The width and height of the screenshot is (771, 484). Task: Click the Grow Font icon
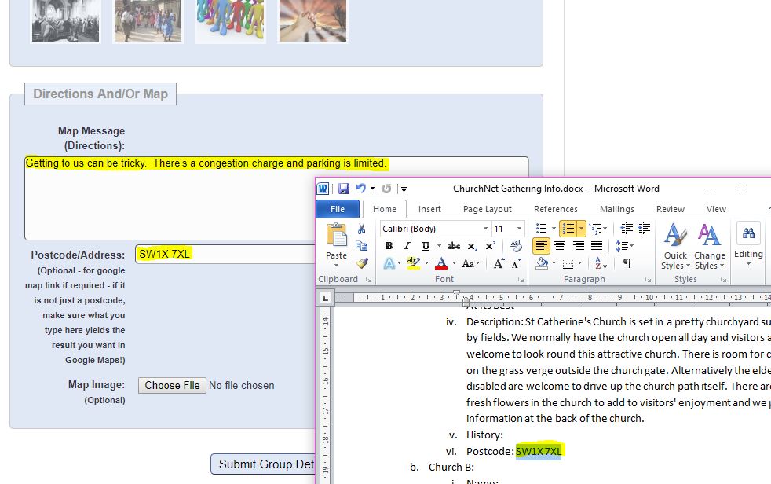(x=499, y=263)
